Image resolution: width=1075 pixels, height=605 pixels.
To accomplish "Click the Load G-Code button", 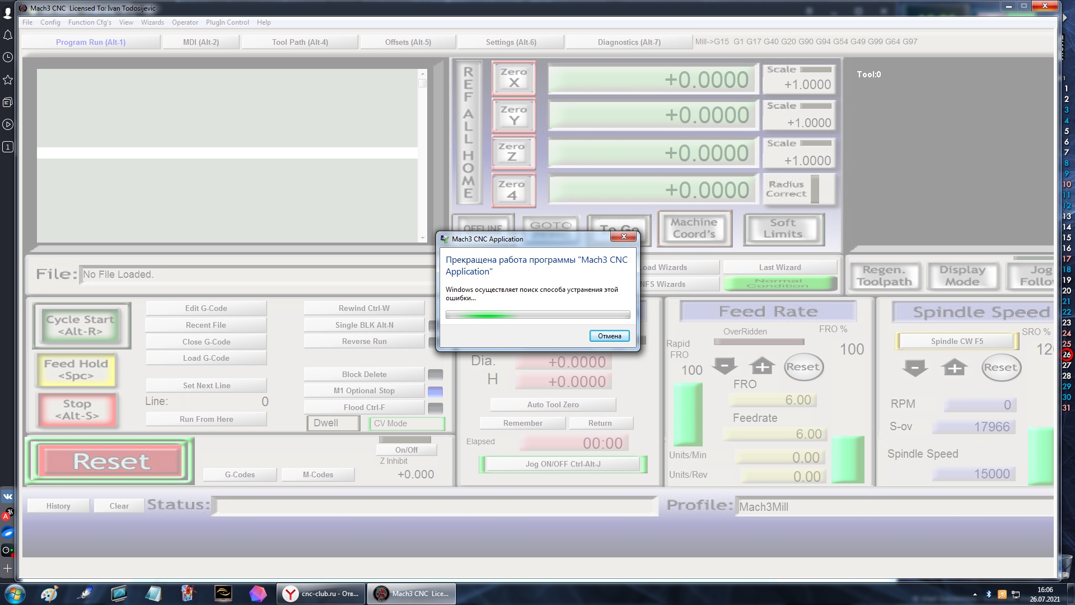I will click(206, 358).
